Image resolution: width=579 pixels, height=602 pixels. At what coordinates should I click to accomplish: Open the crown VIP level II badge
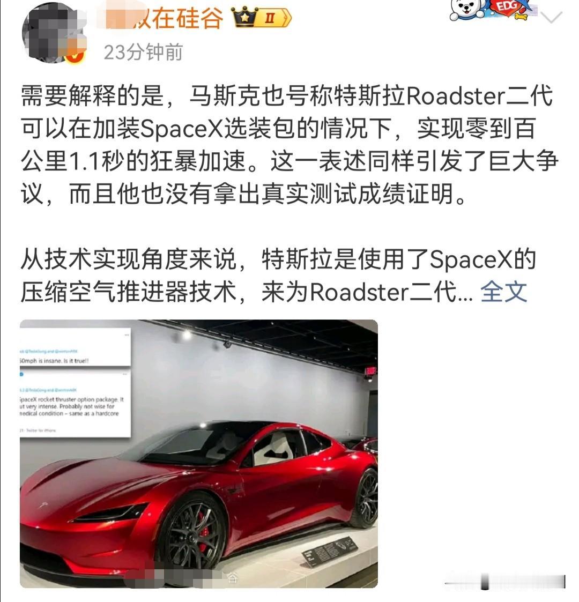262,18
